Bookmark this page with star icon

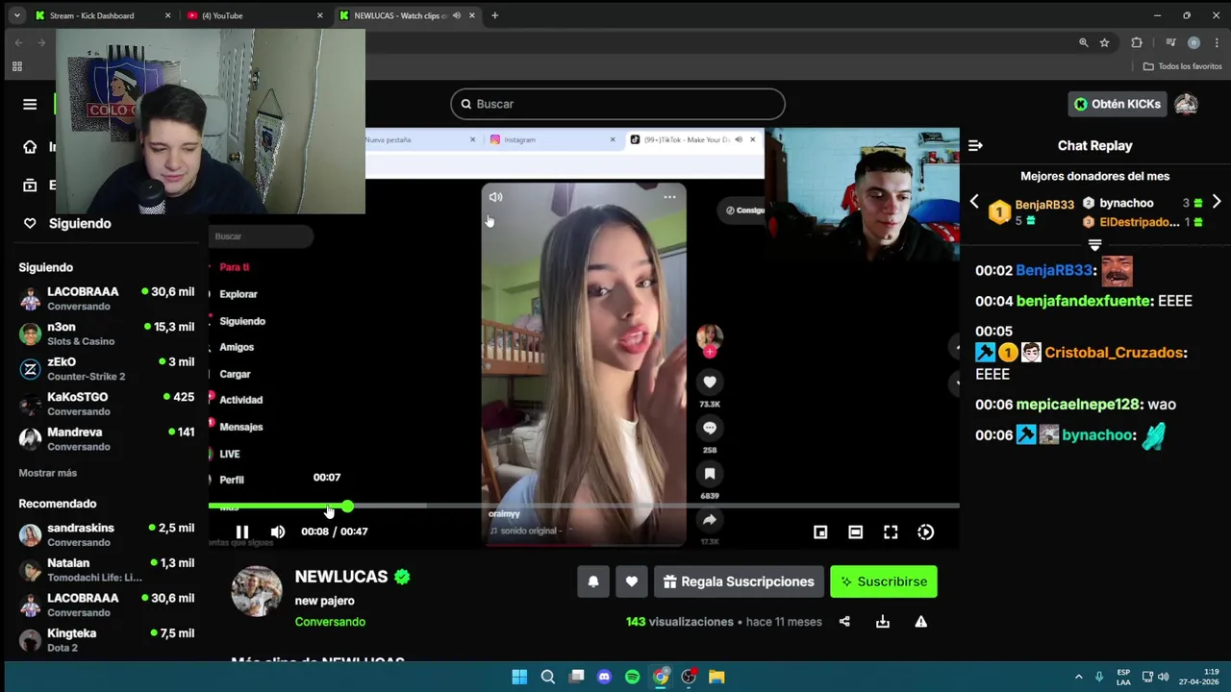click(1105, 42)
